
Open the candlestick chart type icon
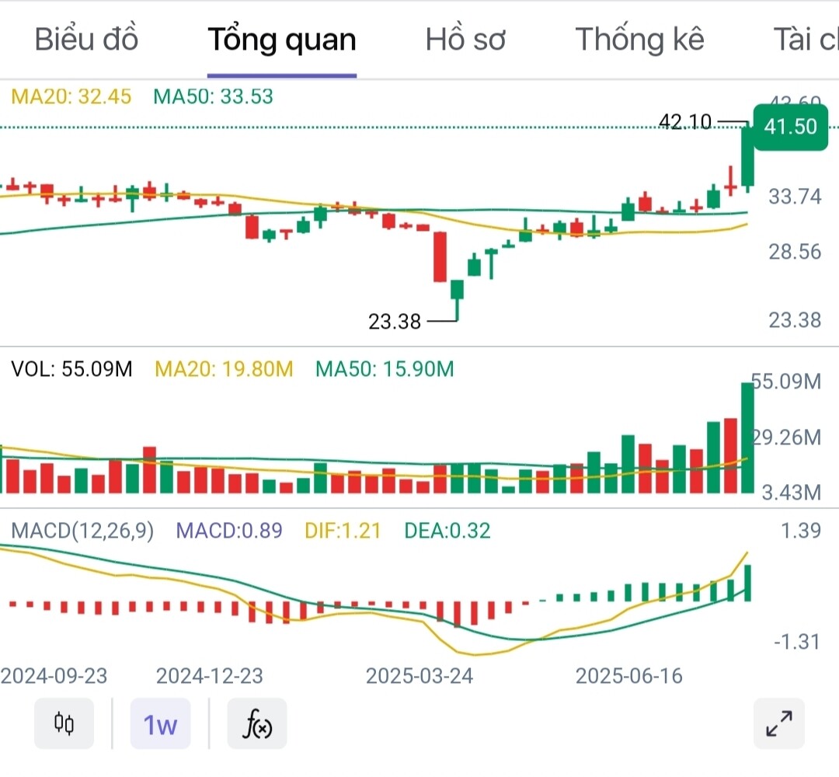coord(64,724)
